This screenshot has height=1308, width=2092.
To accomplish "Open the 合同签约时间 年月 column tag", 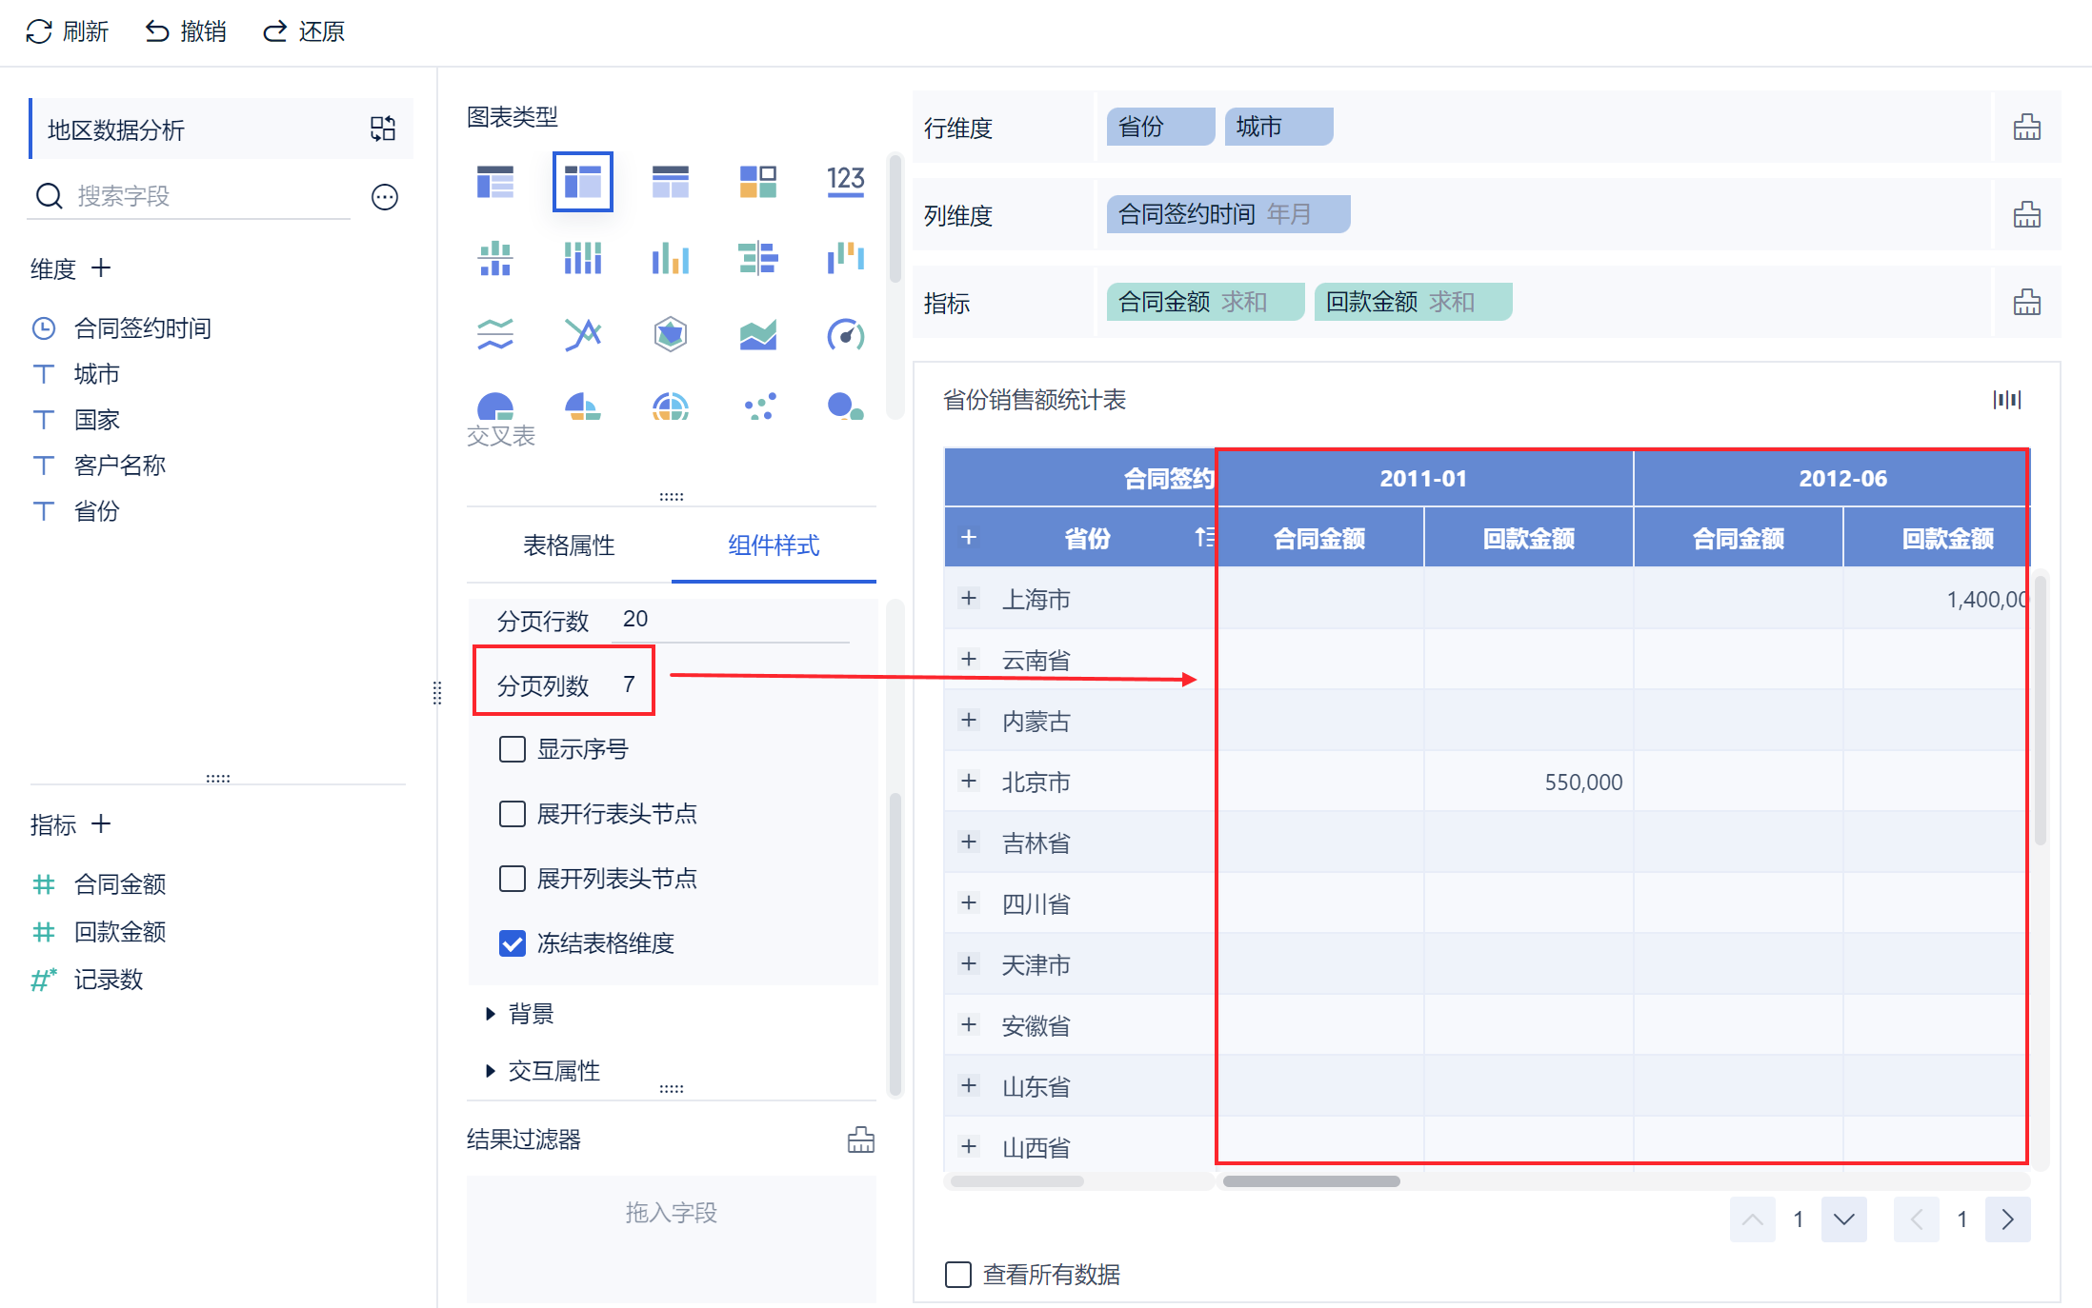I will coord(1229,214).
